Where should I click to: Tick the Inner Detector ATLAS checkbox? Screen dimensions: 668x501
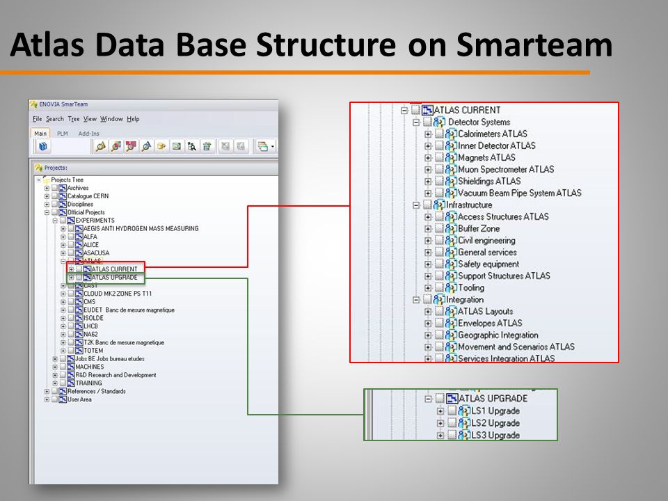point(439,145)
